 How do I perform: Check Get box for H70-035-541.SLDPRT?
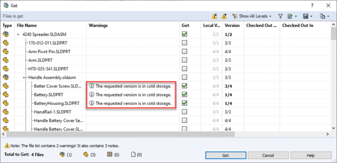(x=184, y=69)
